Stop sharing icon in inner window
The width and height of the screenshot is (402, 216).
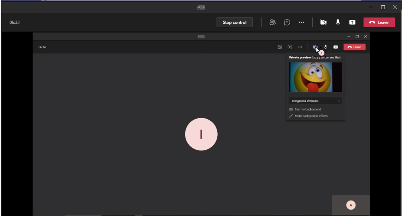(x=335, y=47)
